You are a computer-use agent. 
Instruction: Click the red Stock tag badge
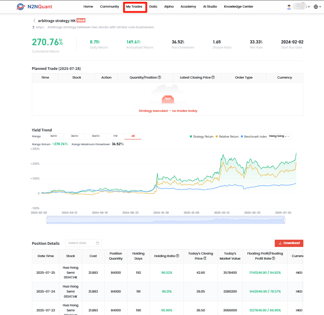coord(81,20)
